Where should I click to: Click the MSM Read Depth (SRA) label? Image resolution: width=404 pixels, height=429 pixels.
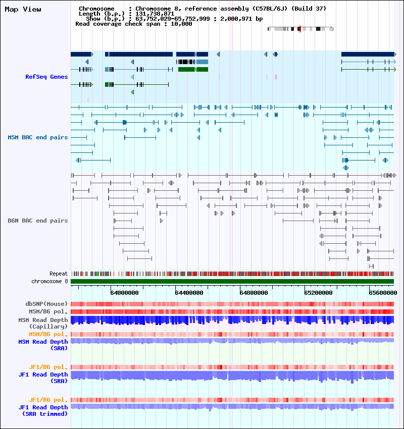43,345
